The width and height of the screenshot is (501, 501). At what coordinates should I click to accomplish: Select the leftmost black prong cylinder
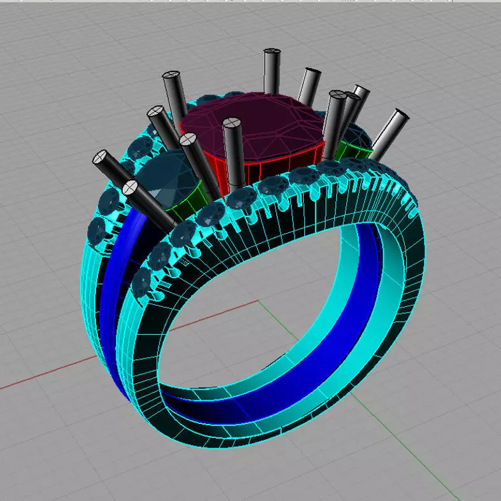click(x=113, y=169)
